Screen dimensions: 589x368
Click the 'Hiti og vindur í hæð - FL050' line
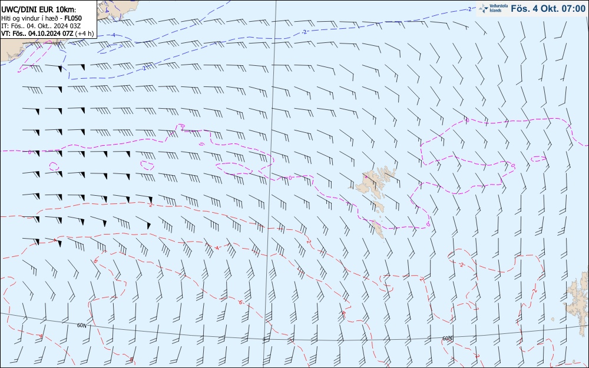[41, 18]
